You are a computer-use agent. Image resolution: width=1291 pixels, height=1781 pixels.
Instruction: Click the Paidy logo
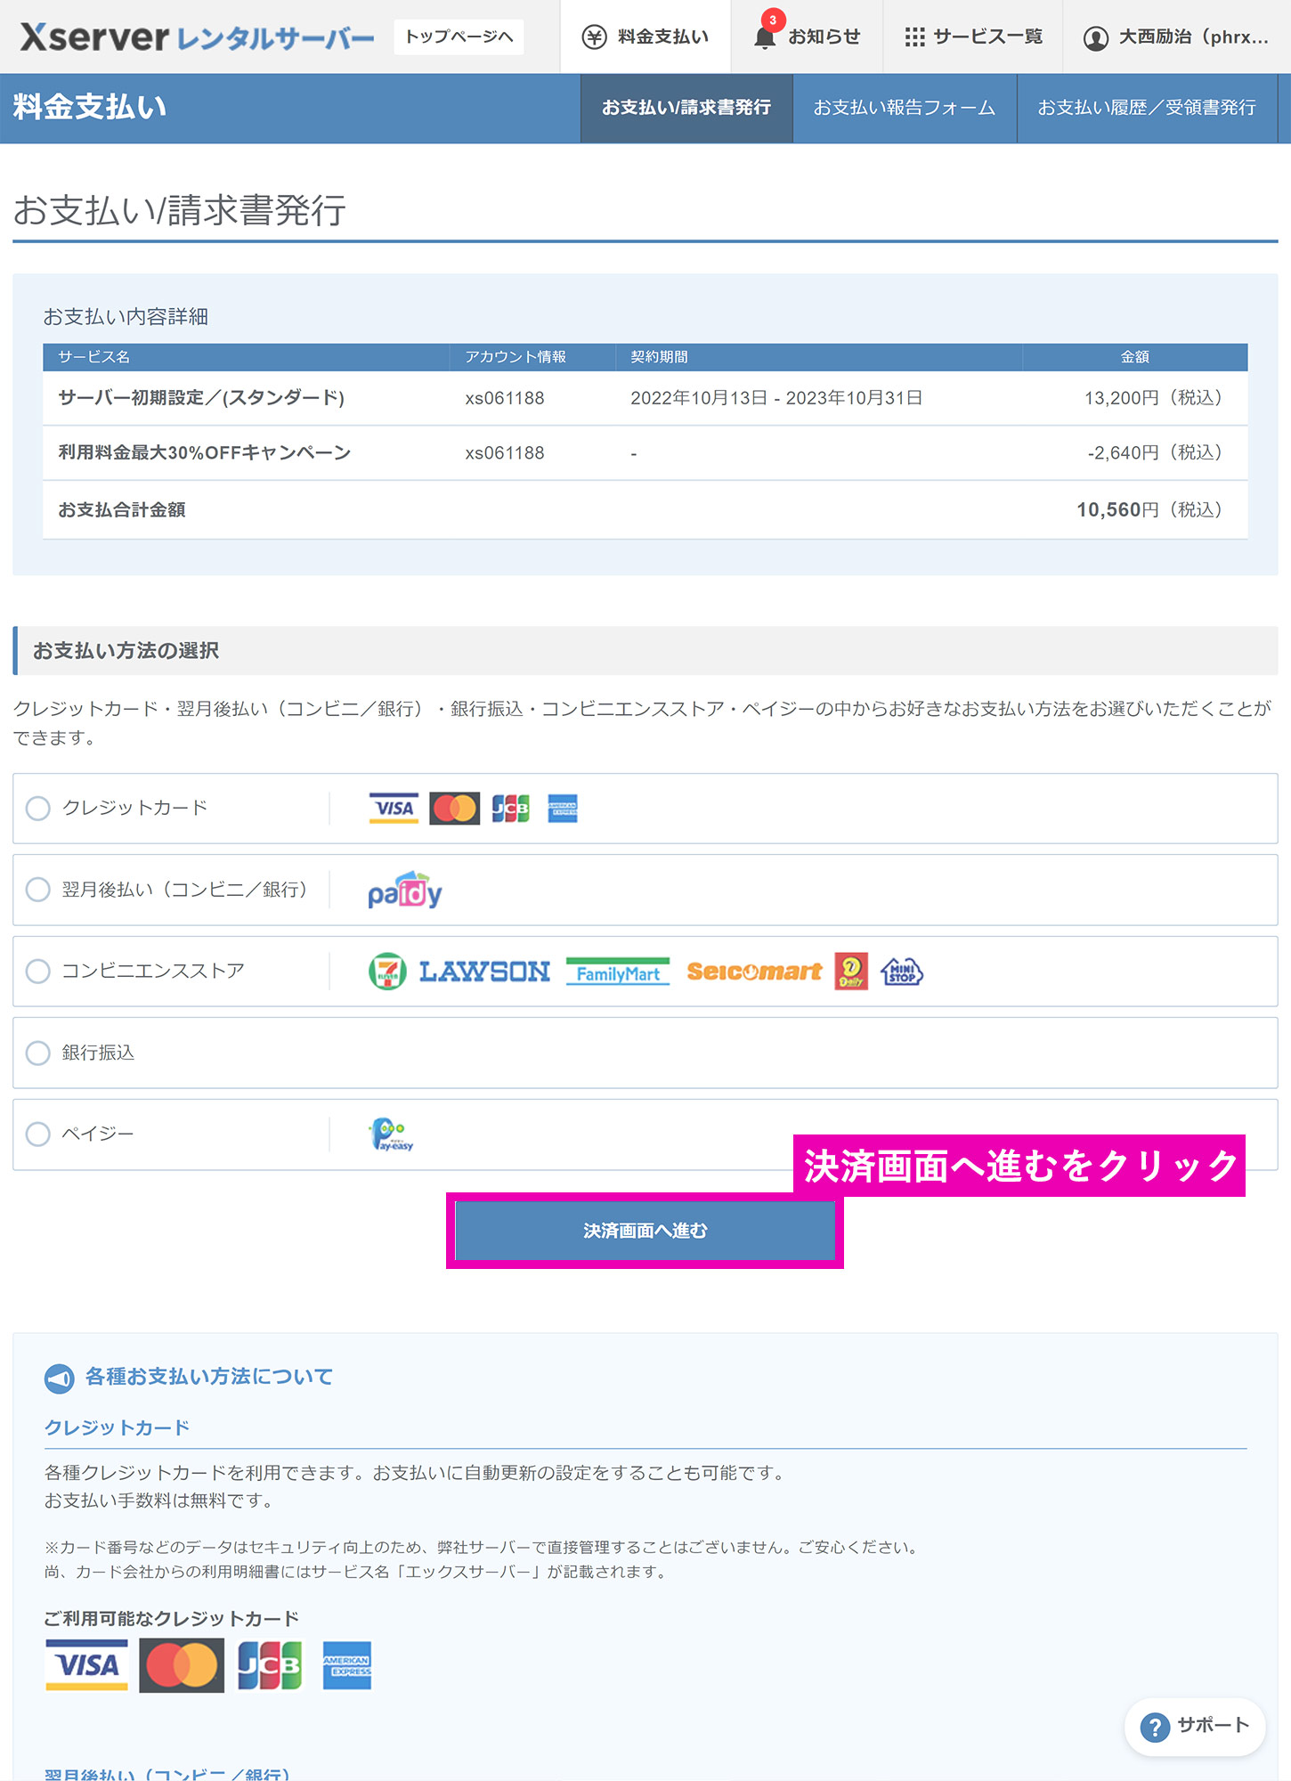click(x=405, y=890)
